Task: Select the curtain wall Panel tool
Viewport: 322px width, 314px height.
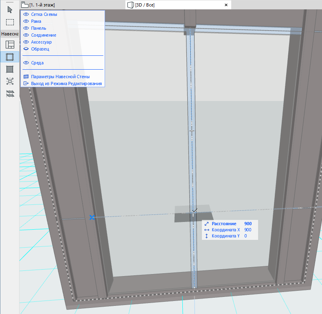Action: coord(10,69)
